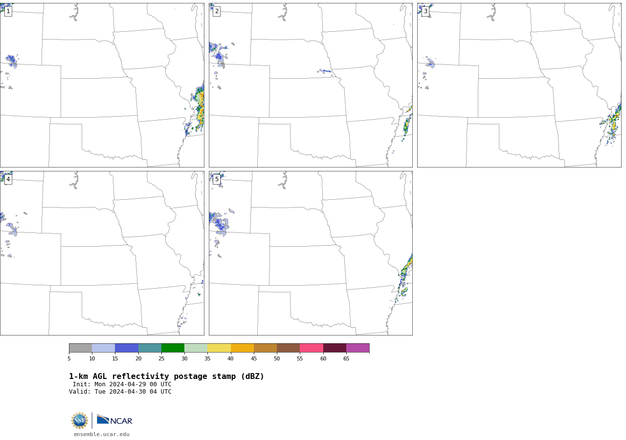Viewport: 626px width, 440px height.
Task: Open ensemble member 2 reflectivity map
Action: coord(311,85)
